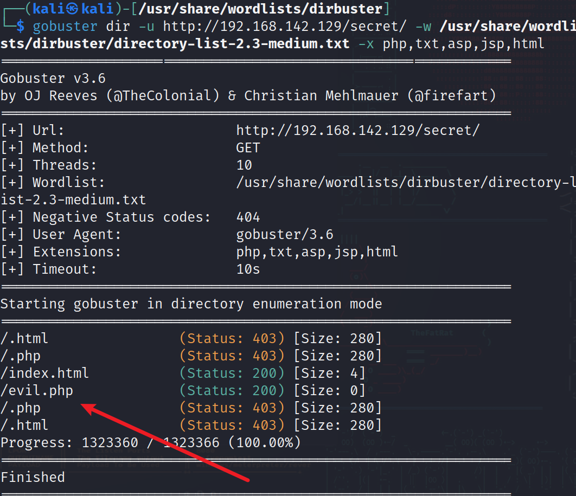Click the 'kali' username in the prompt
Viewport: 576px width, 496px height.
tap(48, 9)
